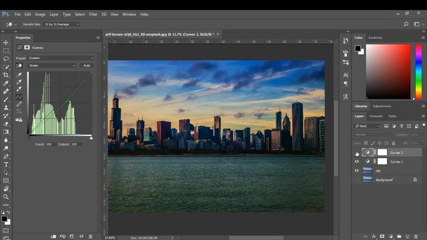This screenshot has height=240, width=427.
Task: Switch layer filtering on or off
Action: click(424, 125)
